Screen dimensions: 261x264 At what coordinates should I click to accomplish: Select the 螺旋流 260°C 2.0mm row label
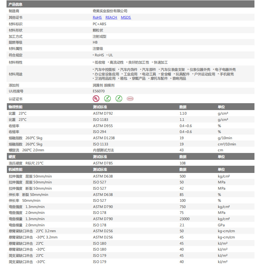26,150
